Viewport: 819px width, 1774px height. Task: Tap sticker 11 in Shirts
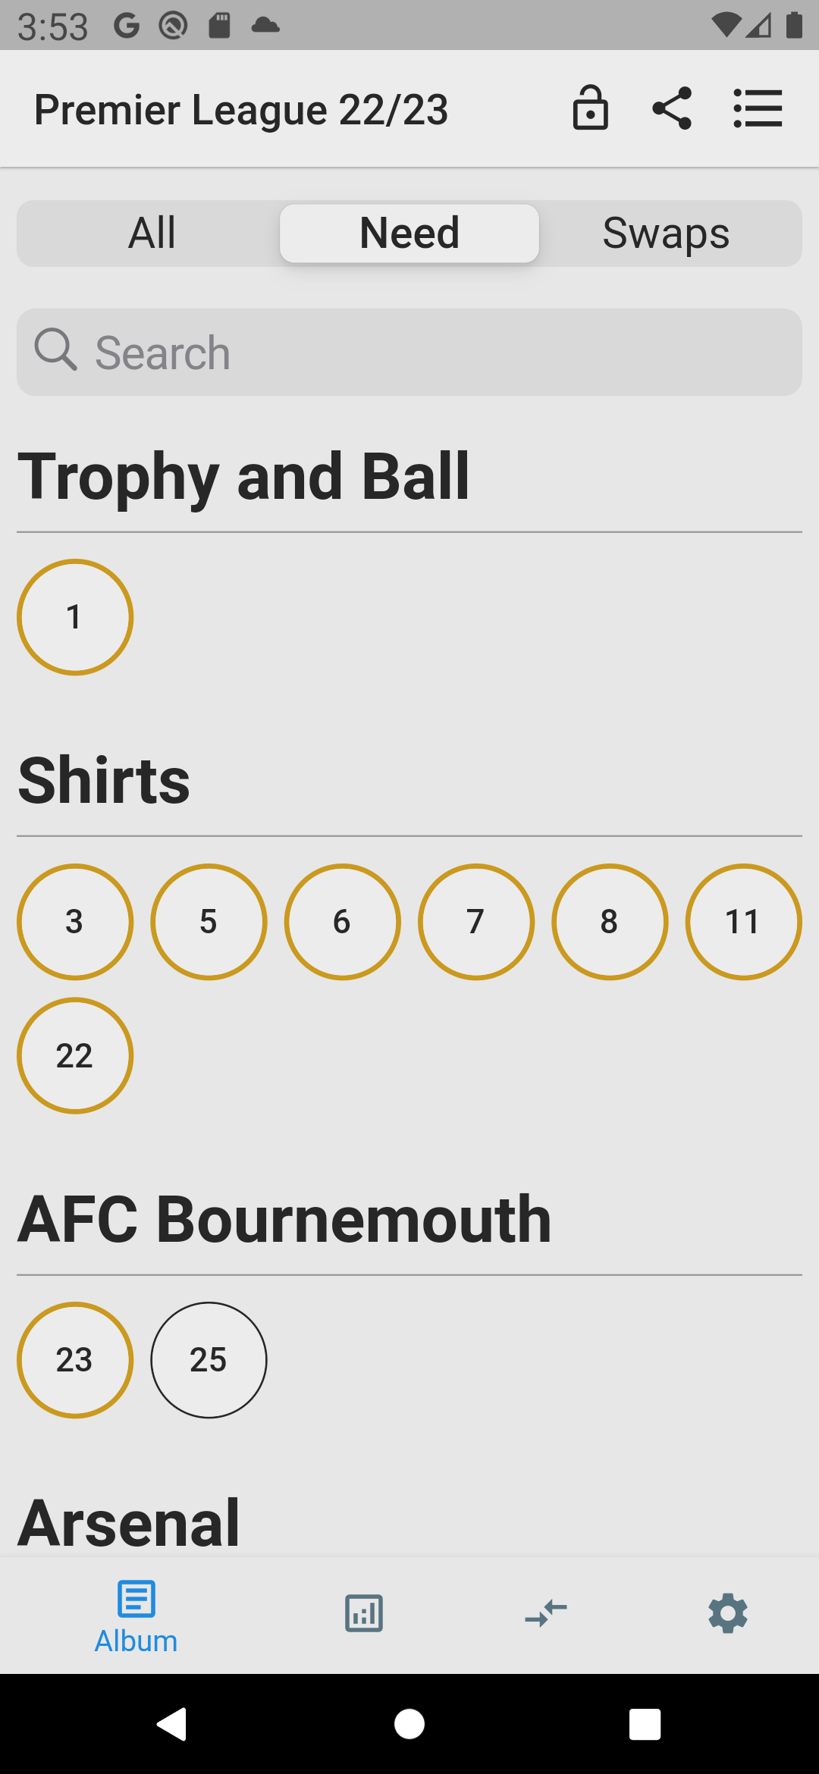pyautogui.click(x=743, y=922)
